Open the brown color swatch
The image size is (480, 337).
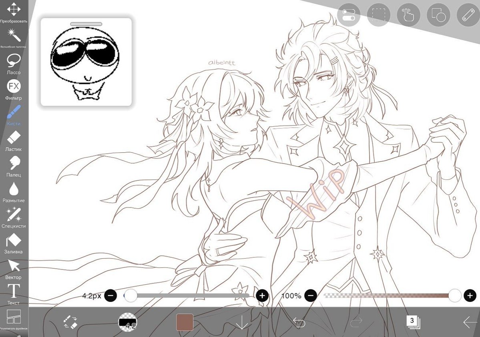pos(185,322)
